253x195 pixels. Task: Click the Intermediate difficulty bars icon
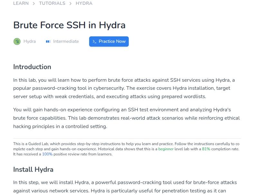48,42
